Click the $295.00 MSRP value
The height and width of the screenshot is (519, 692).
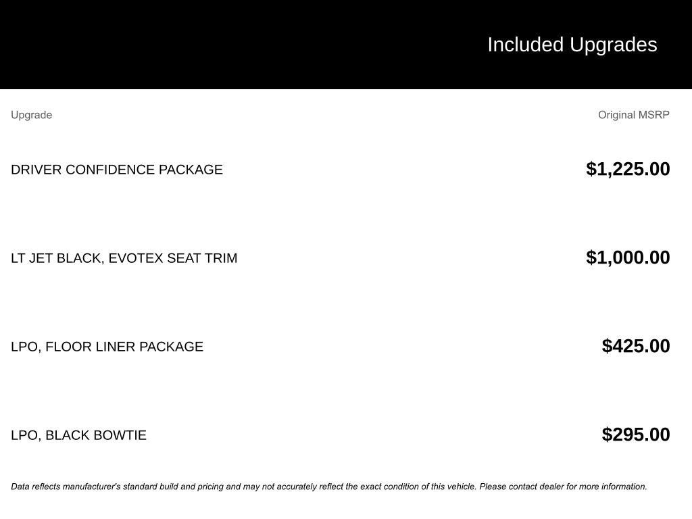[x=635, y=435]
